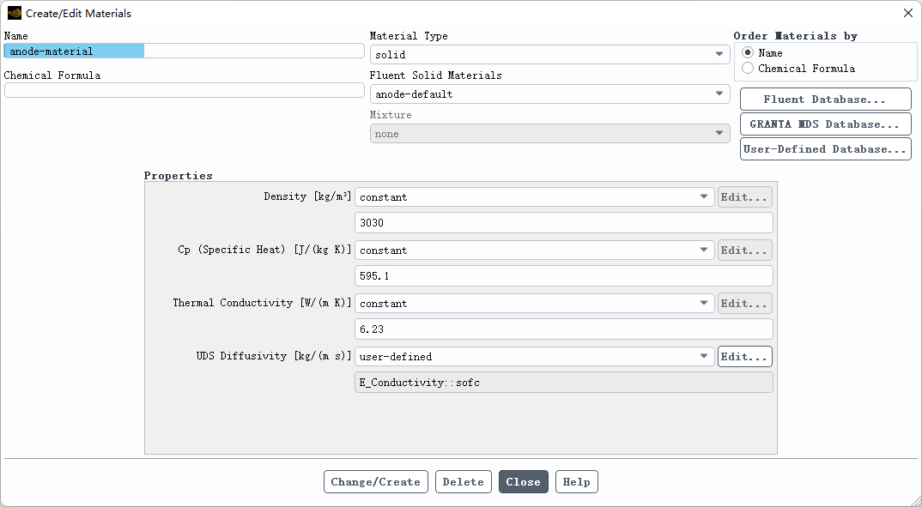922x507 pixels.
Task: Open the User-Defined Database dialog
Action: (825, 149)
